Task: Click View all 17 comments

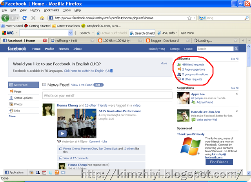Action: coord(76,158)
